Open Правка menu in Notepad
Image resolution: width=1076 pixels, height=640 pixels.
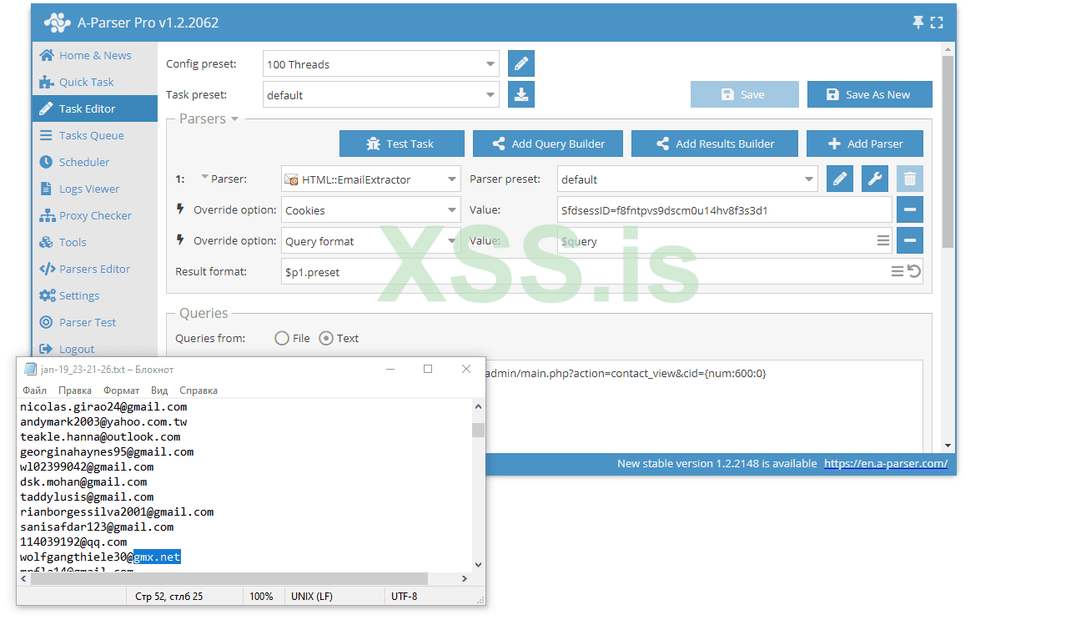click(75, 391)
